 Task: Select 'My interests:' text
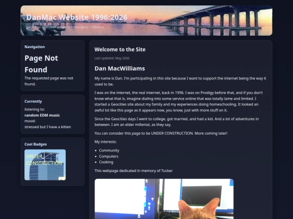pyautogui.click(x=105, y=142)
